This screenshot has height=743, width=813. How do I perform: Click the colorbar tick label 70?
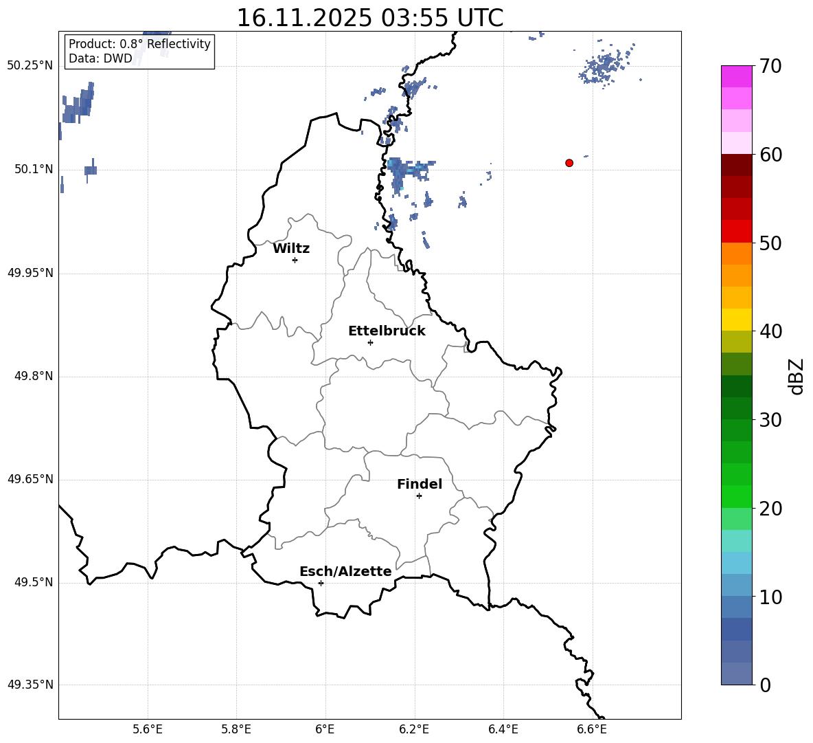coord(770,66)
